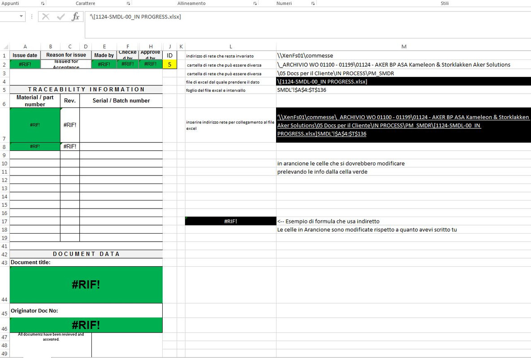The image size is (531, 358).
Task: Click the 'Made by' header cell
Action: [104, 55]
